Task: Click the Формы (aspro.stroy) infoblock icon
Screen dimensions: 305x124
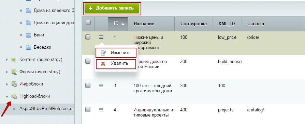Action: point(14,72)
